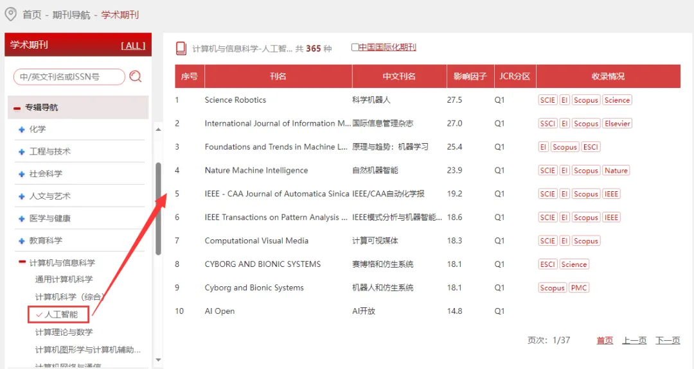Image resolution: width=694 pixels, height=369 pixels.
Task: Click sidebar scrollbar up arrow
Action: click(158, 130)
